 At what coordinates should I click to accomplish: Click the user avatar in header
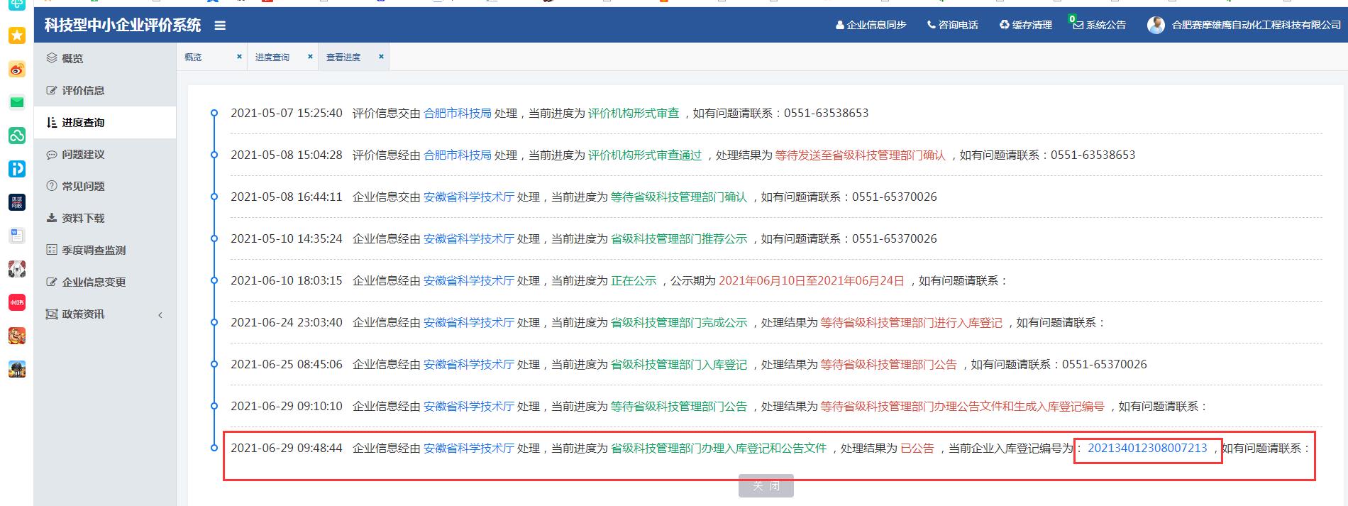coord(1156,25)
